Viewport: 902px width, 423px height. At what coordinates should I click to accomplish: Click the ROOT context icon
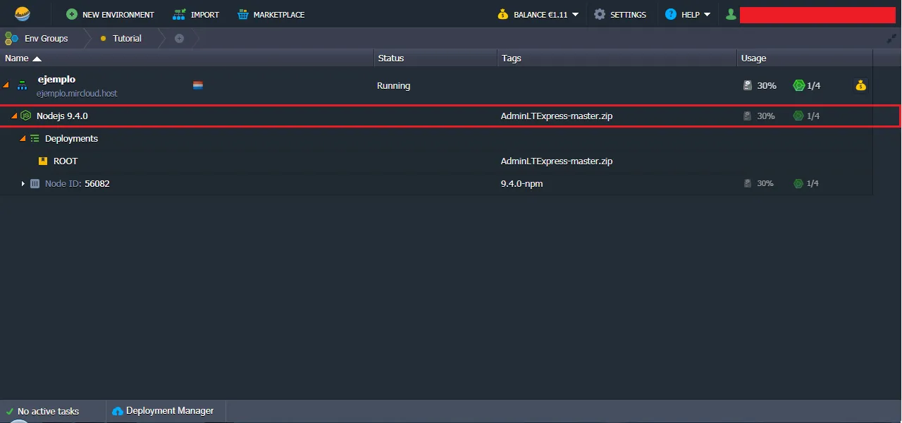tap(43, 161)
